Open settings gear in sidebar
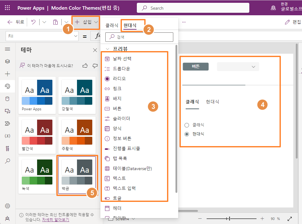This screenshot has height=224, width=302. 7,206
